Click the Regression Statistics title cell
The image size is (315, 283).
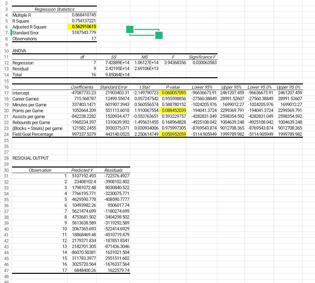click(54, 9)
